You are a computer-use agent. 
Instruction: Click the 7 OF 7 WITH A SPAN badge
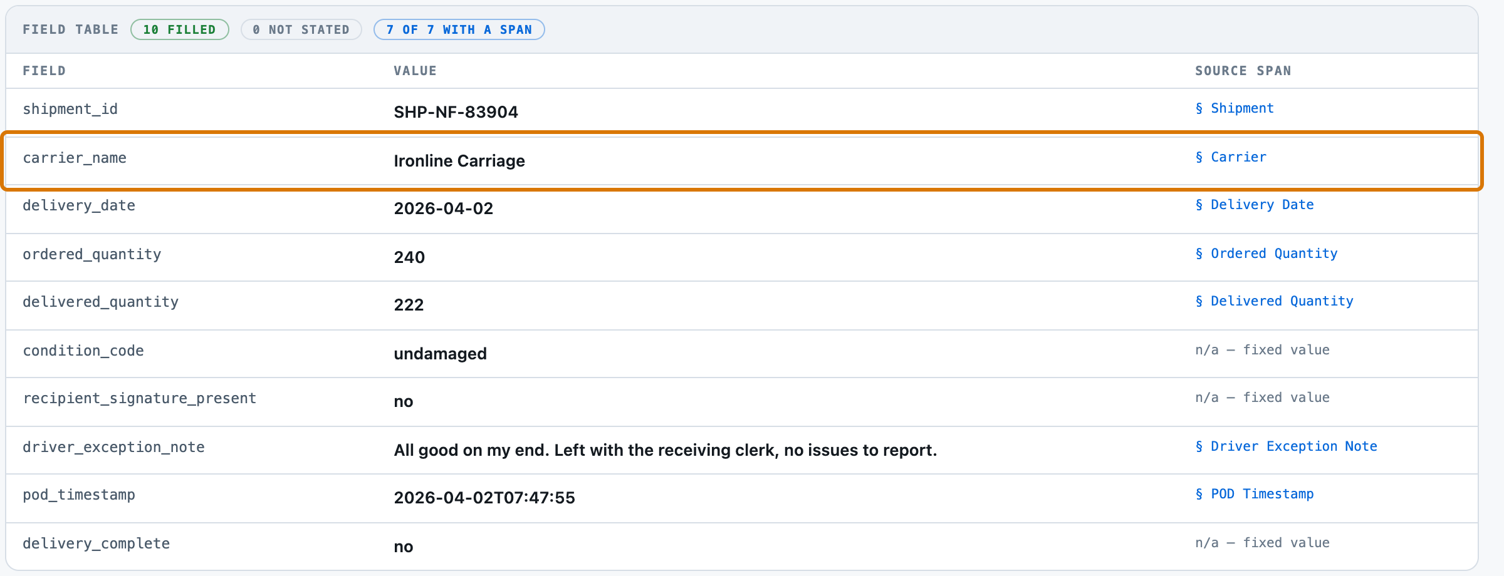point(459,29)
